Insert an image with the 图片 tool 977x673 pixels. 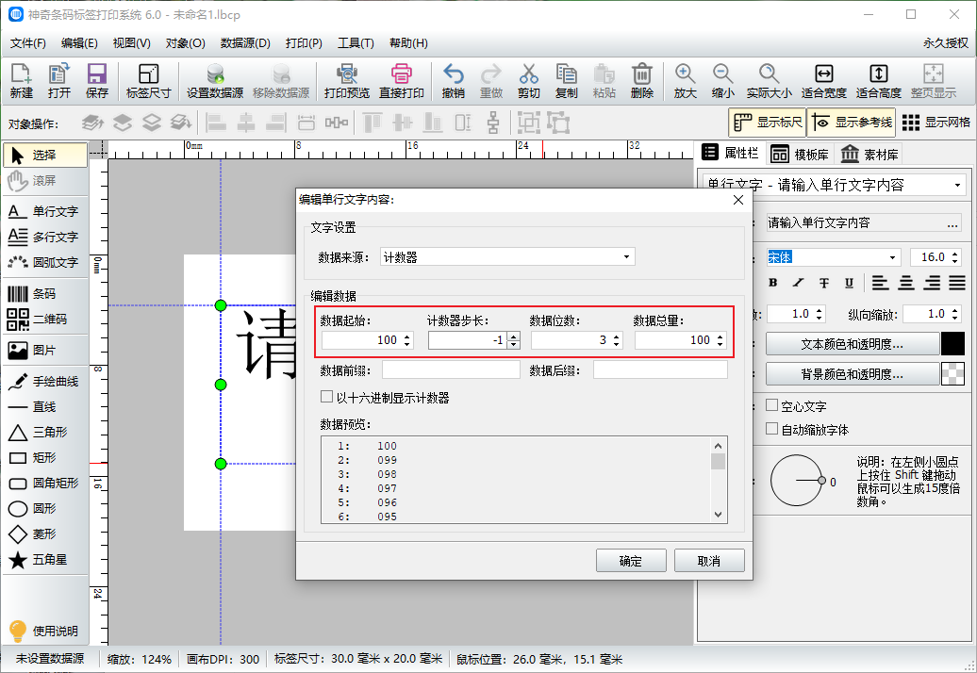(x=45, y=351)
